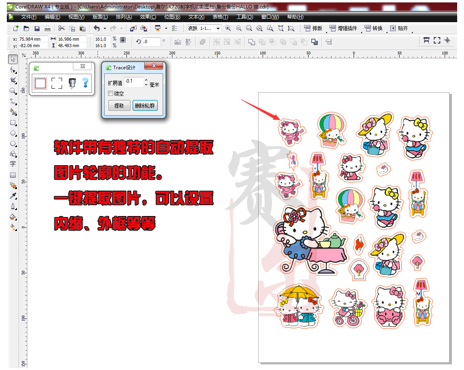Print the document from the toolbar

tap(48, 29)
